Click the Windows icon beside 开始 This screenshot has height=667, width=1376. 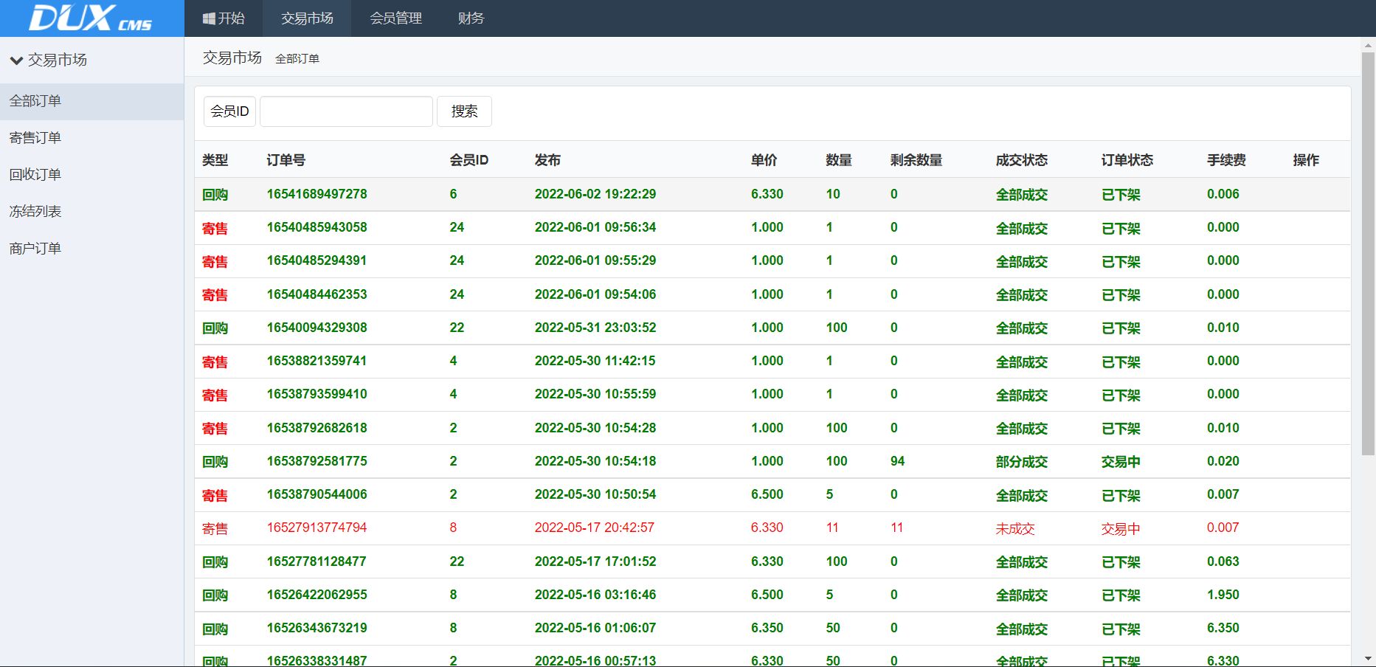pos(209,18)
